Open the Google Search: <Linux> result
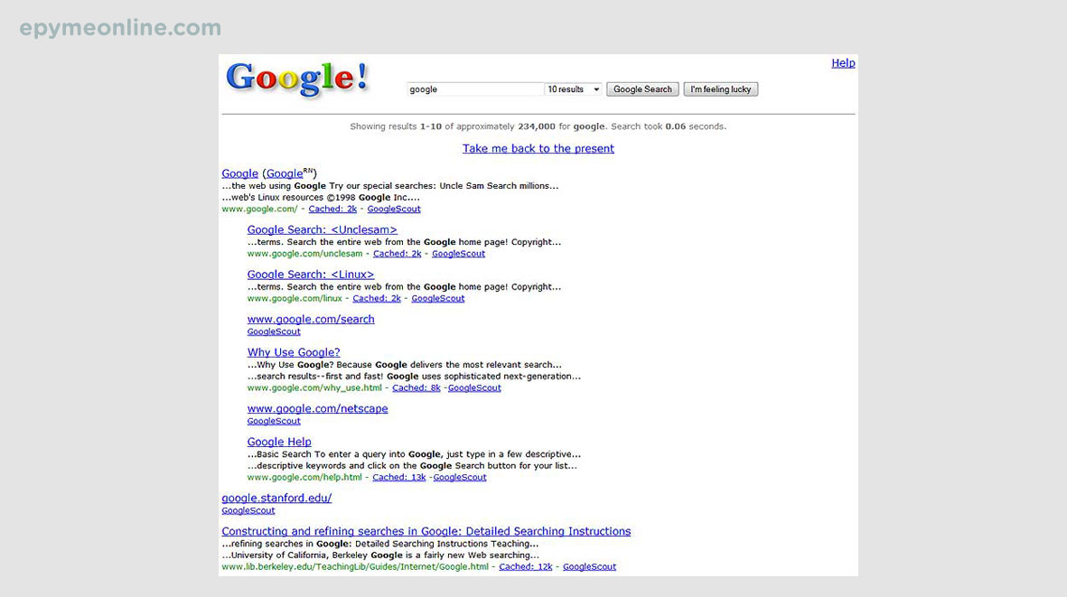Viewport: 1067px width, 597px height. pos(310,274)
